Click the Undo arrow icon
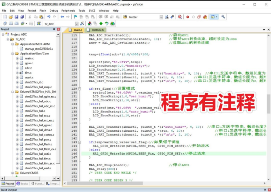This screenshot has height=192, width=271. click(x=49, y=17)
